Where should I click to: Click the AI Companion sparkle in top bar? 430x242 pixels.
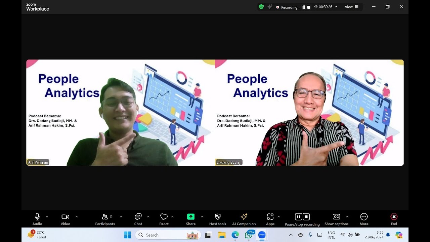coord(269,7)
